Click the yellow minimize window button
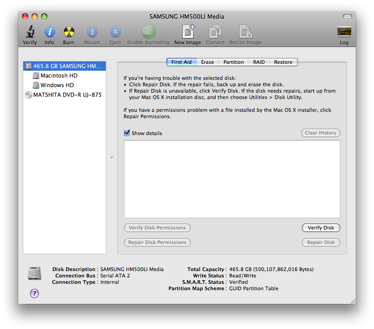Image resolution: width=374 pixels, height=329 pixels. (35, 16)
